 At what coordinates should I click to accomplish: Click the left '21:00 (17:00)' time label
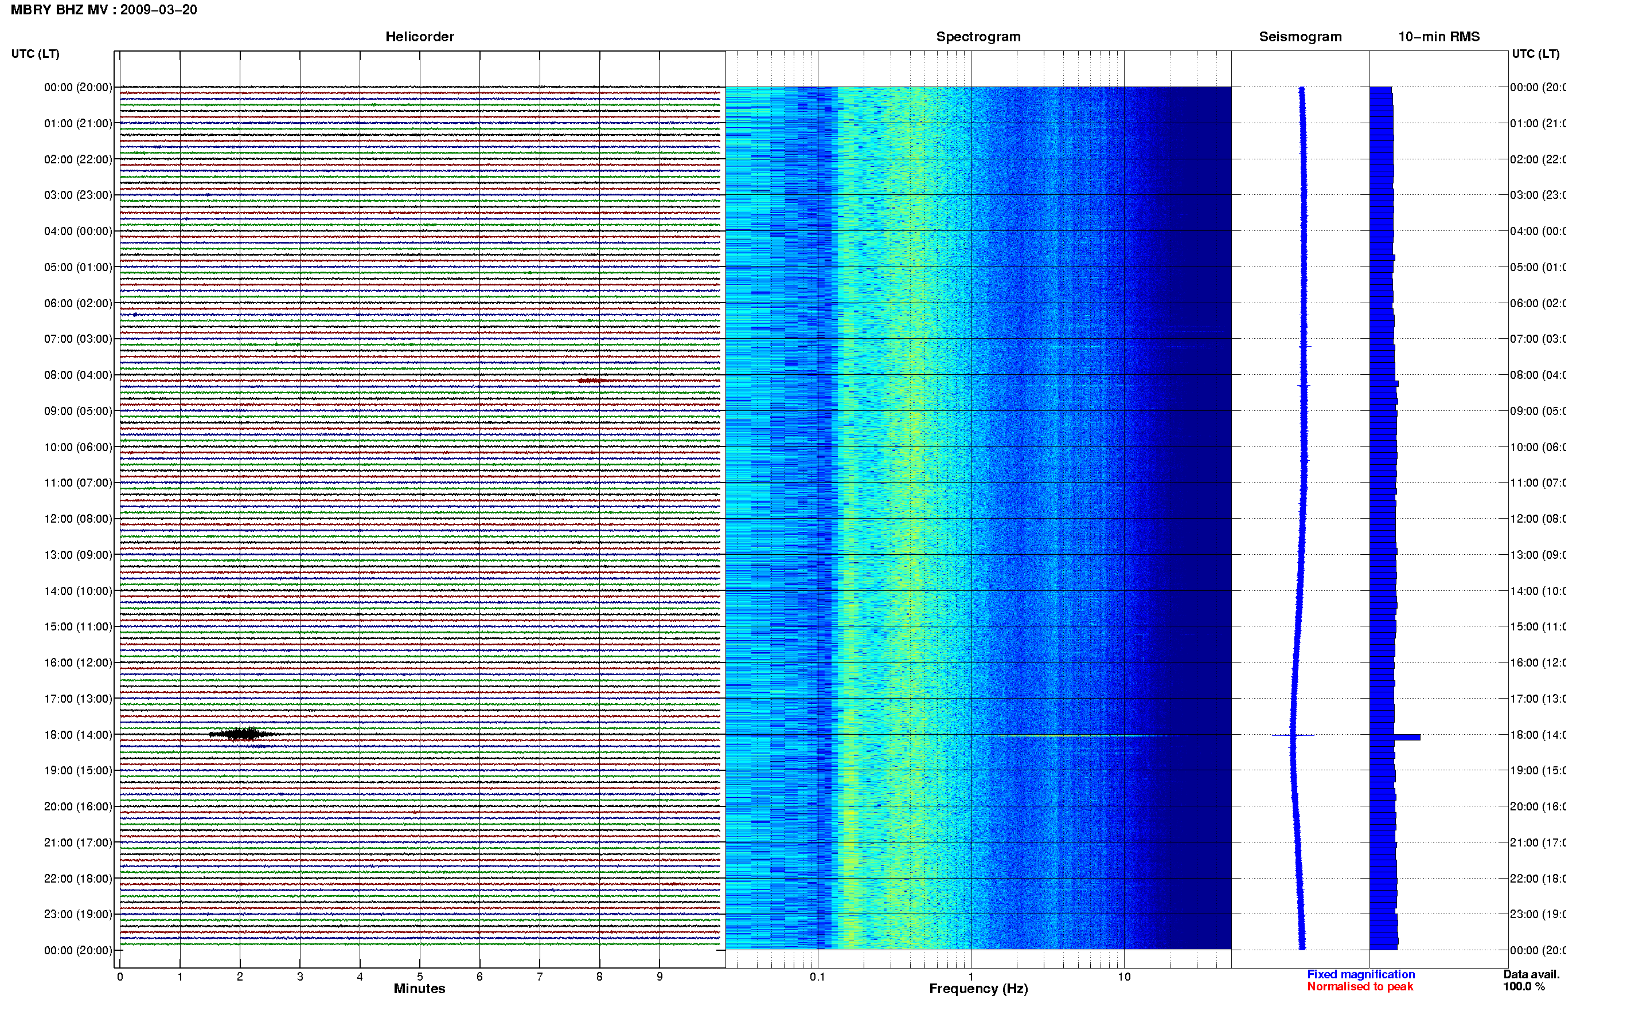pos(78,842)
